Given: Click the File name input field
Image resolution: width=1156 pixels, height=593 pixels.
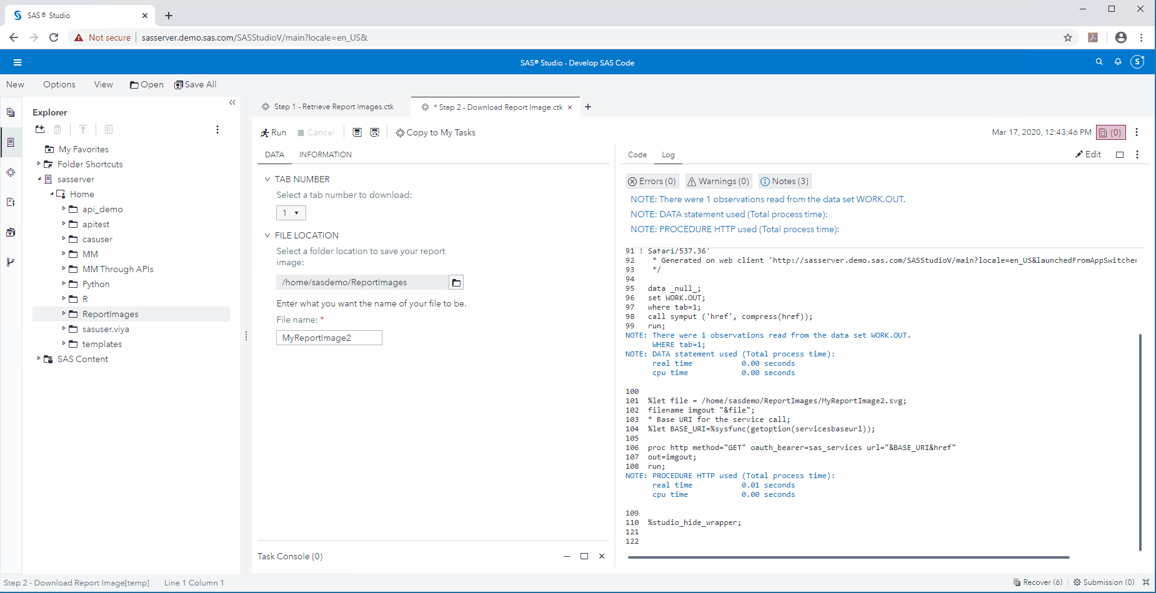Looking at the screenshot, I should click(x=329, y=338).
